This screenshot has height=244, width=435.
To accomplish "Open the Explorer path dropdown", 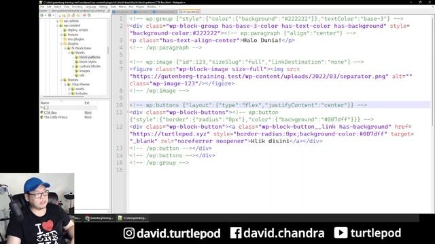I will coord(108,11).
